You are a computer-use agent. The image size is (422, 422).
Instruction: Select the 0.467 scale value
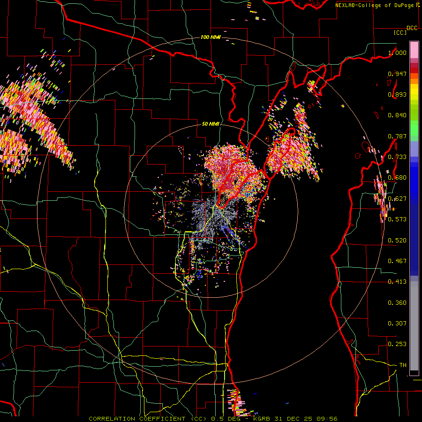pos(397,261)
